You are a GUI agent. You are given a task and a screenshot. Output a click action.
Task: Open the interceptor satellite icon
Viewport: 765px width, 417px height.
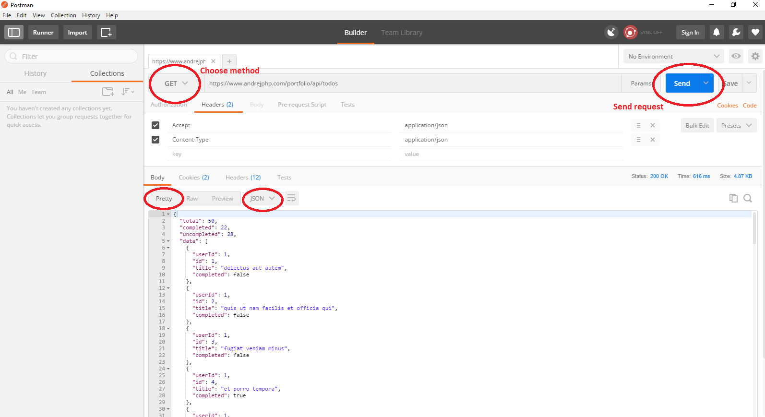pos(611,32)
